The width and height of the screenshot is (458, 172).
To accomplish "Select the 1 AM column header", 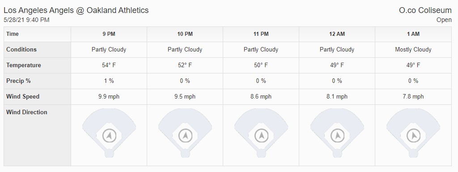I will [413, 34].
